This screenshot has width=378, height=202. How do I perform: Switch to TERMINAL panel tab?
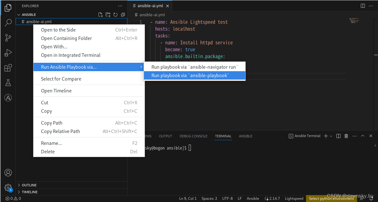(223, 136)
